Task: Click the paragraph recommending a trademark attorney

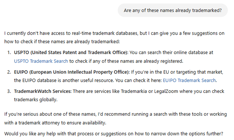Action: pyautogui.click(x=115, y=118)
